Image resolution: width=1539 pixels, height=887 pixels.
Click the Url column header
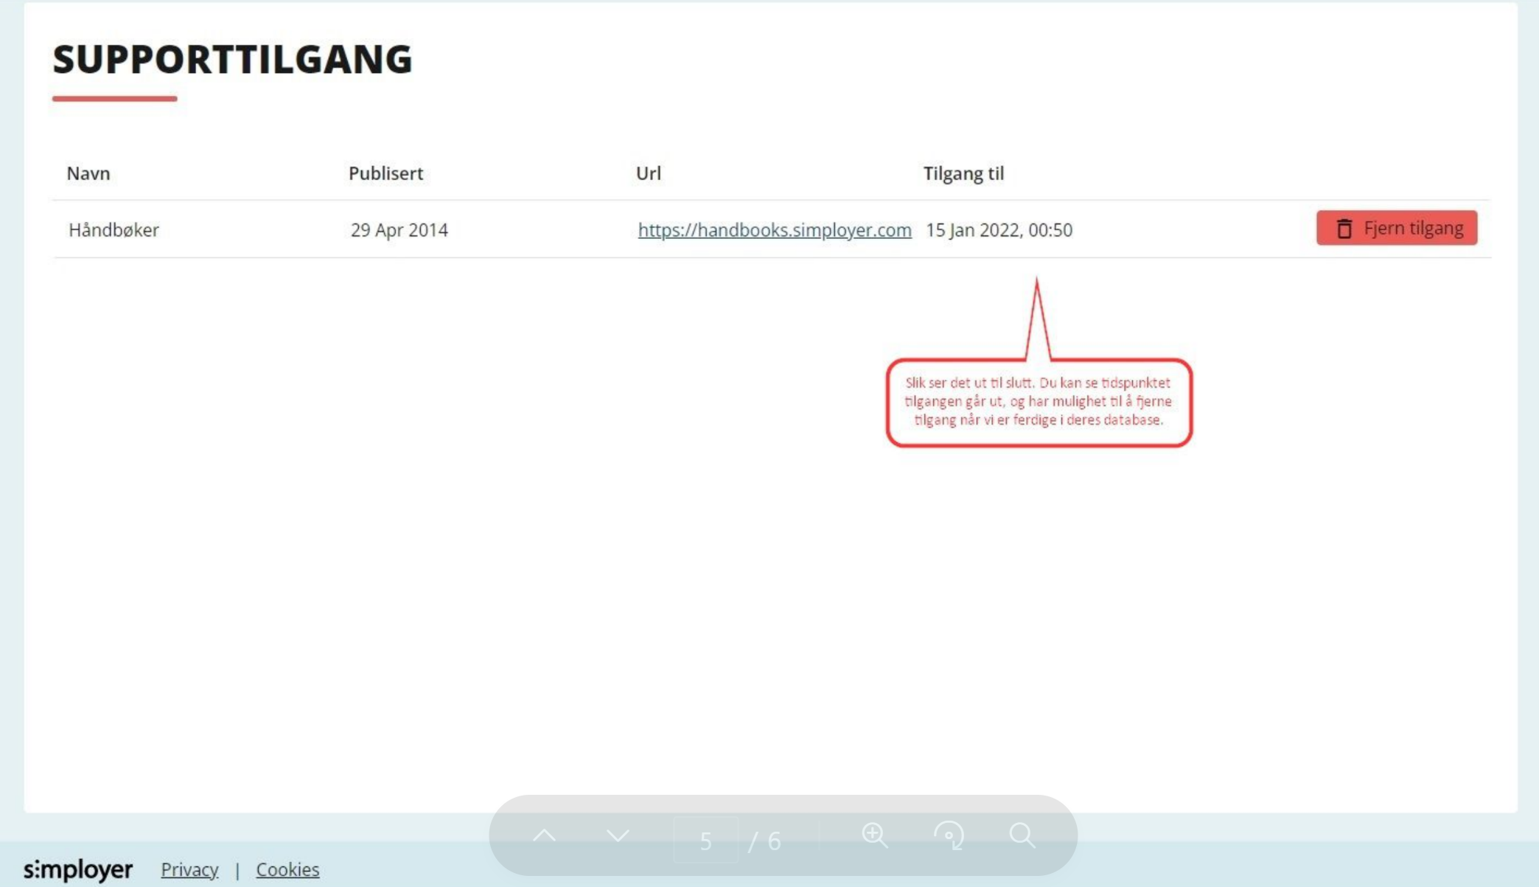[648, 173]
